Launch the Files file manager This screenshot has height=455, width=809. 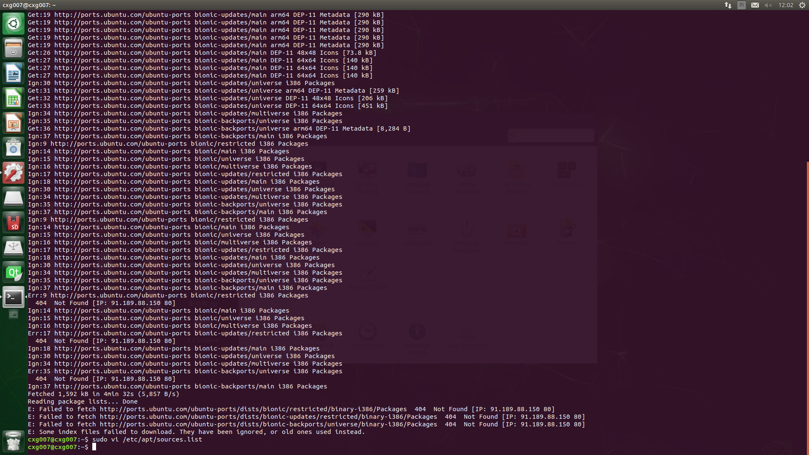coord(13,48)
